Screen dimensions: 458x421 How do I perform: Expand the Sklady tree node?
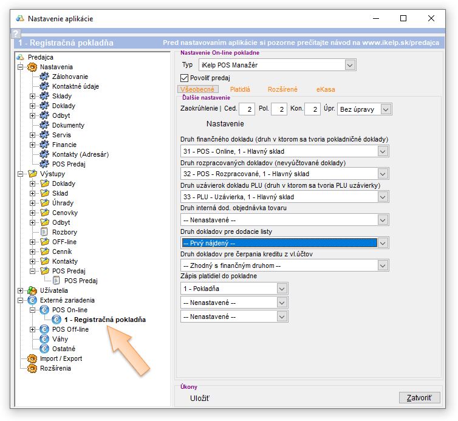pos(33,96)
